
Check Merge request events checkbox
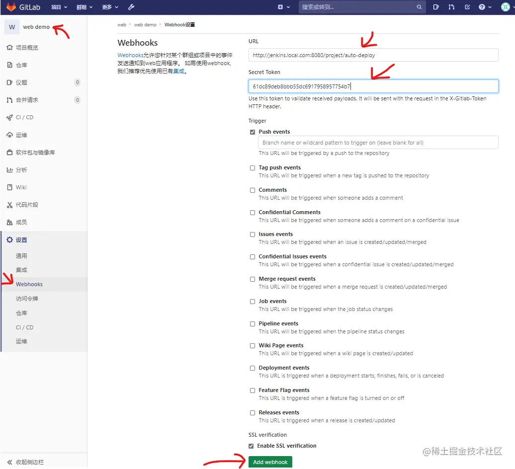(x=252, y=279)
